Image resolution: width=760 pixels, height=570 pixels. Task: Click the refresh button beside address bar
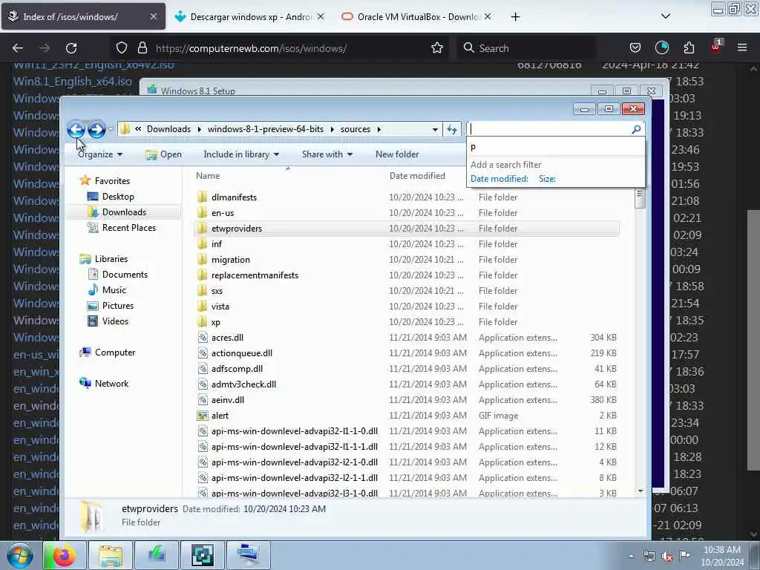pos(452,129)
